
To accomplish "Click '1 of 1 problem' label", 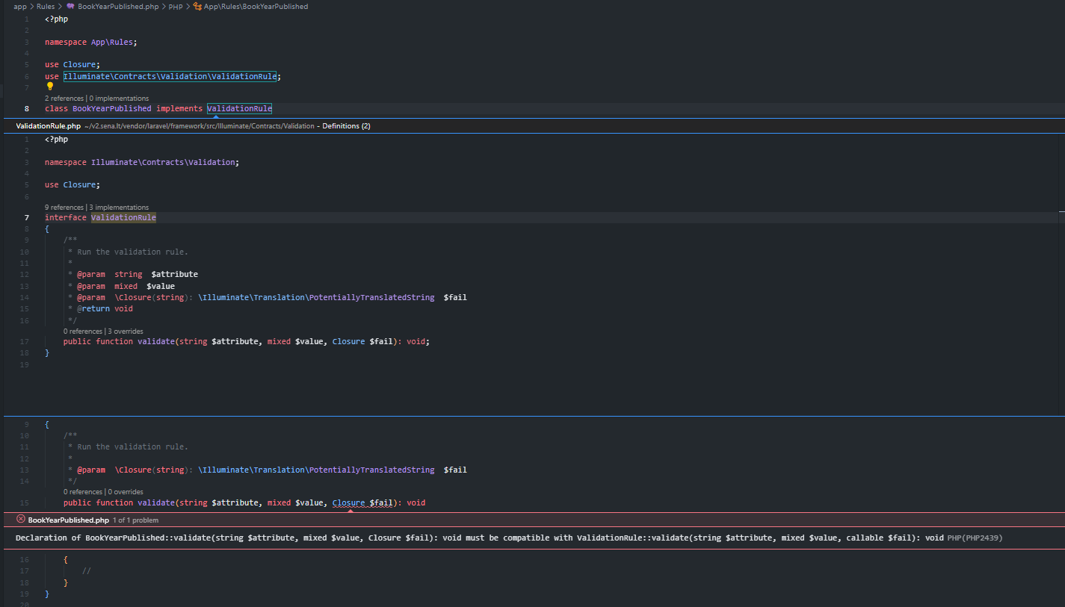I will (135, 520).
